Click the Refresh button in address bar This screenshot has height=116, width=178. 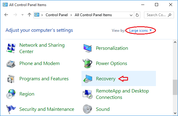pos(137,15)
